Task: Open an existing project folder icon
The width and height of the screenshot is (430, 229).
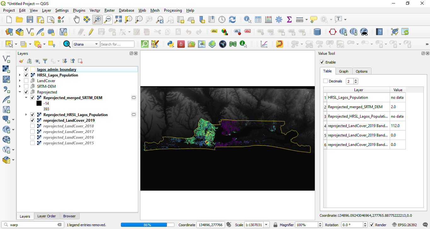Action: pos(20,20)
